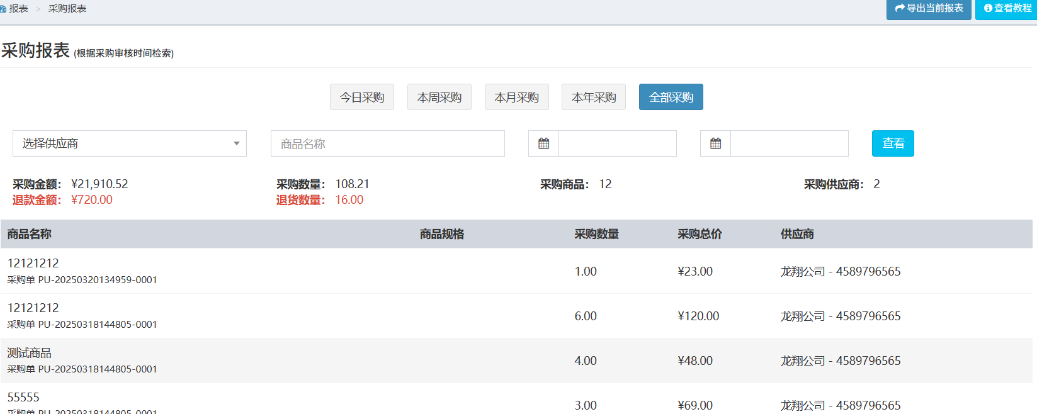The height and width of the screenshot is (414, 1037).
Task: Click the 采购总价 column header
Action: [700, 234]
